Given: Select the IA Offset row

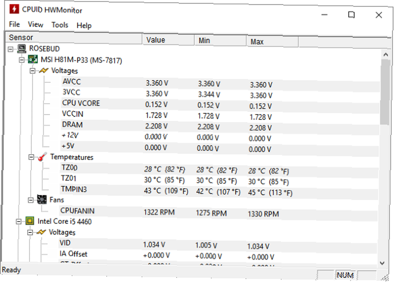Looking at the screenshot, I should 217,255.
